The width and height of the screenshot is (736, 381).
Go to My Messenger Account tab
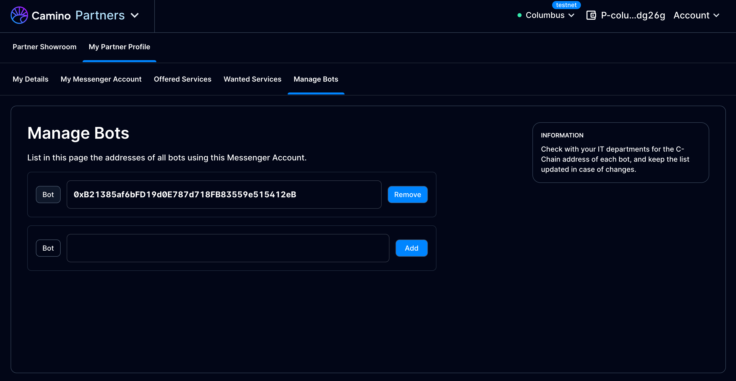[101, 79]
